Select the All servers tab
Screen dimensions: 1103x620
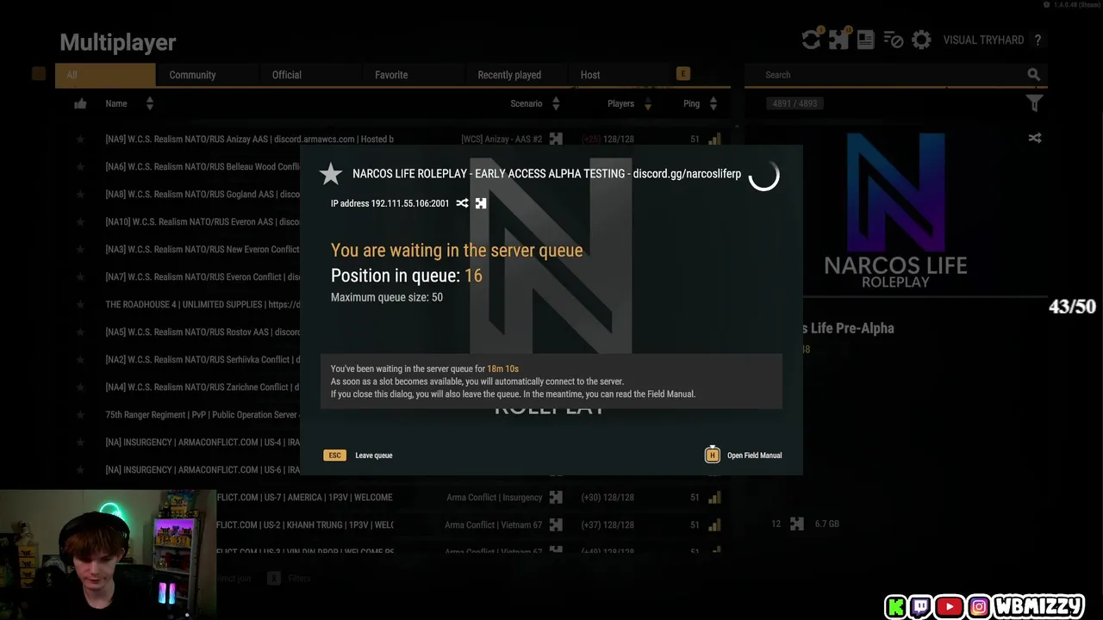pos(105,75)
